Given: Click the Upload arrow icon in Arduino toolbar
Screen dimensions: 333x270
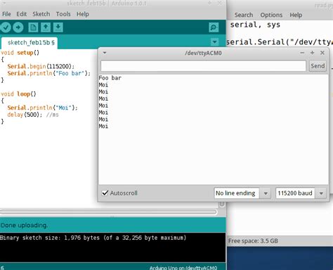Looking at the screenshot, I should pos(18,27).
